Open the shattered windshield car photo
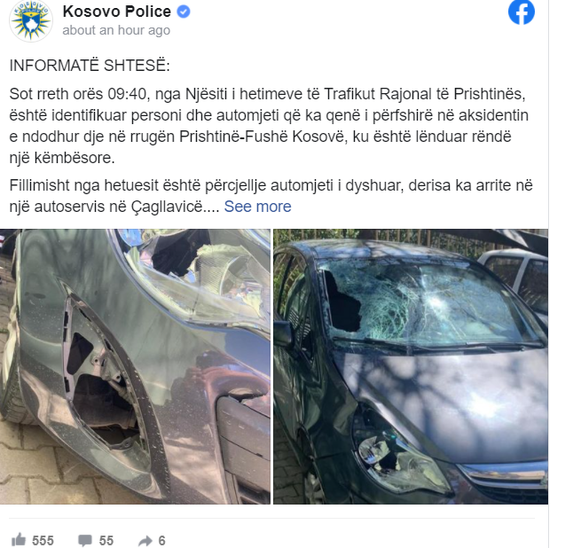The height and width of the screenshot is (548, 573). (x=411, y=366)
